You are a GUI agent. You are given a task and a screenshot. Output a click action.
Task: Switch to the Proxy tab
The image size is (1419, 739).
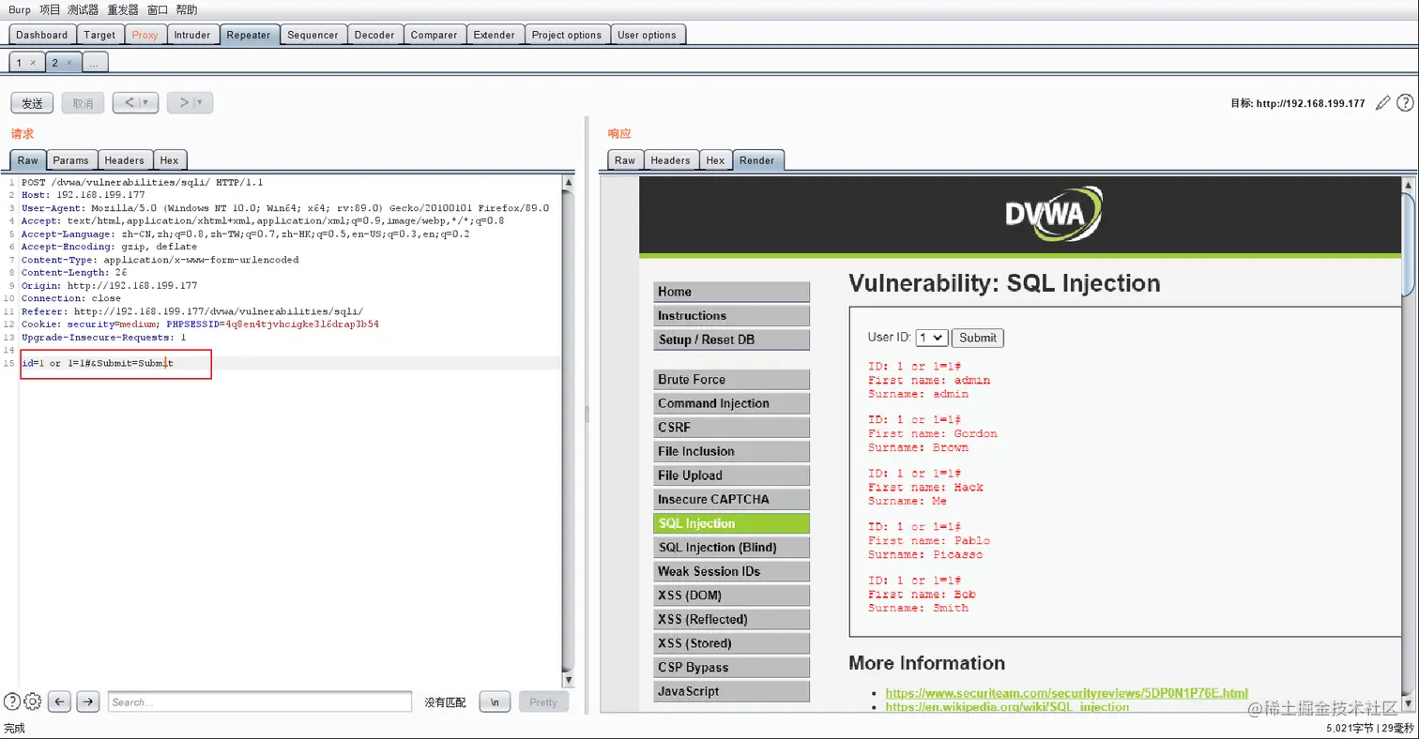(145, 35)
